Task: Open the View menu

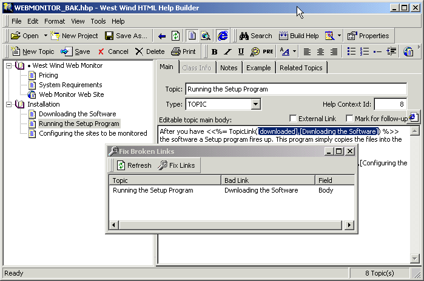Action: (78, 21)
